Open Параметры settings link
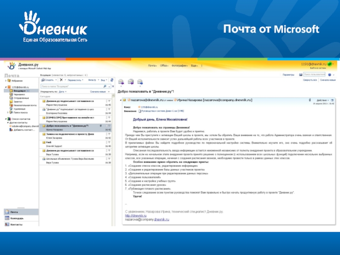 tap(289, 75)
